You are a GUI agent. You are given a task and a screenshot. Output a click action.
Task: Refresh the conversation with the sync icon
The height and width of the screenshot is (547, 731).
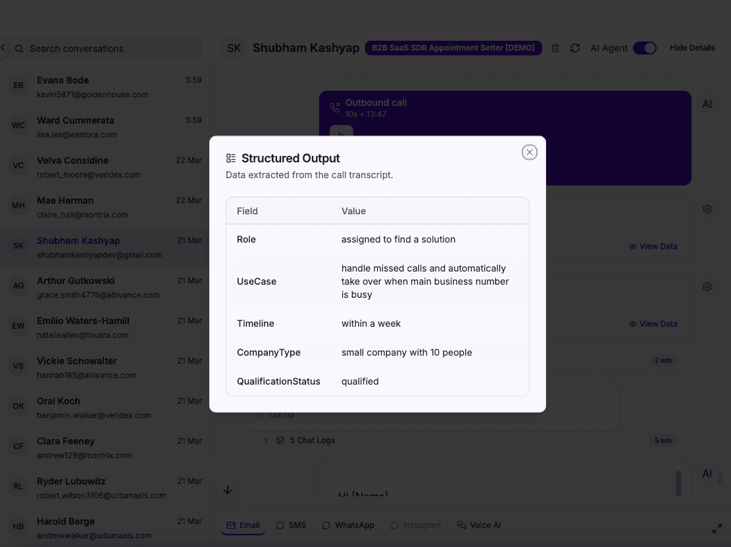(x=574, y=47)
